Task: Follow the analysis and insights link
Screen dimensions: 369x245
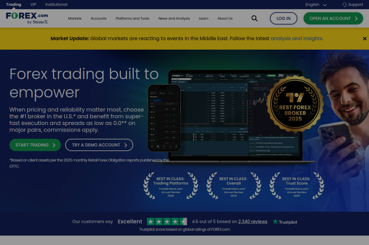Action: (x=297, y=38)
